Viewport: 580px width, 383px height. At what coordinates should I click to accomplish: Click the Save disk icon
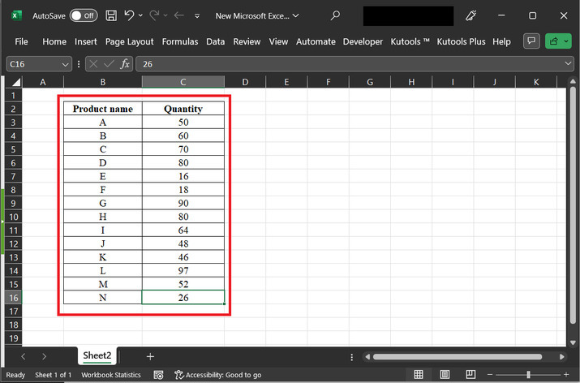coord(111,15)
